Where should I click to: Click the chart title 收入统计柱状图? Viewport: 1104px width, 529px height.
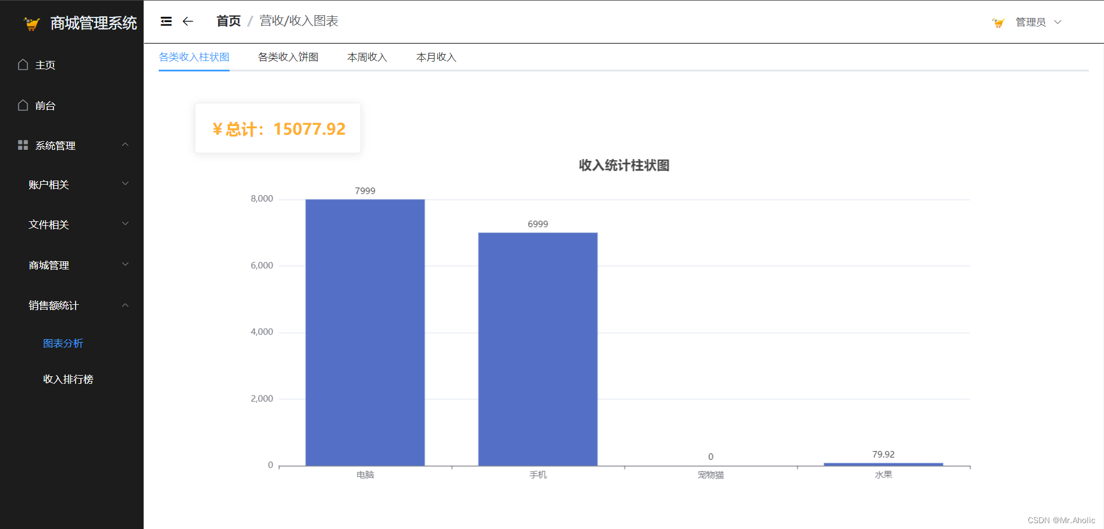[624, 165]
